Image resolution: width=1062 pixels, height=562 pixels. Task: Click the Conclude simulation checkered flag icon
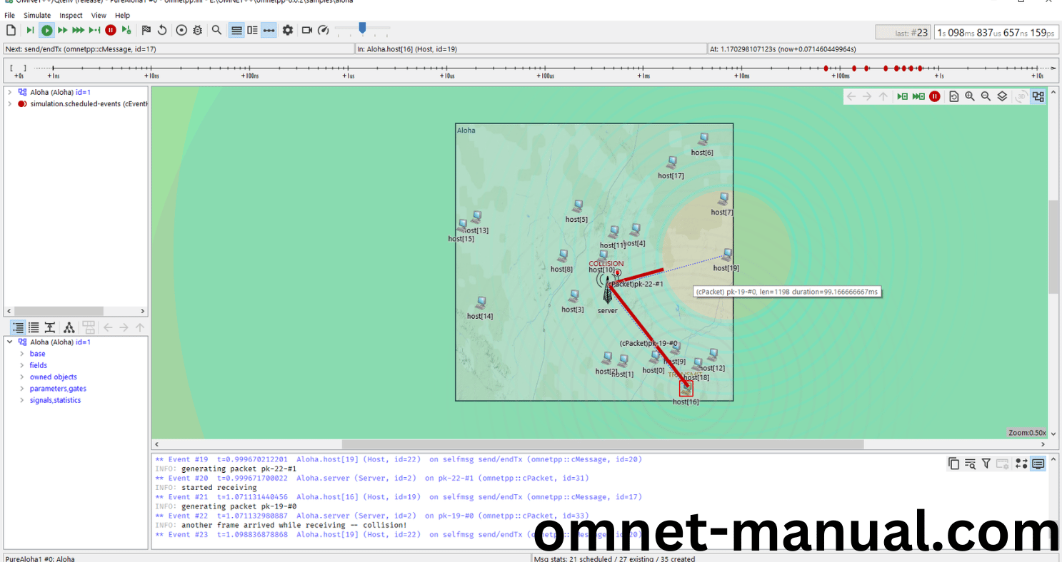coord(146,30)
